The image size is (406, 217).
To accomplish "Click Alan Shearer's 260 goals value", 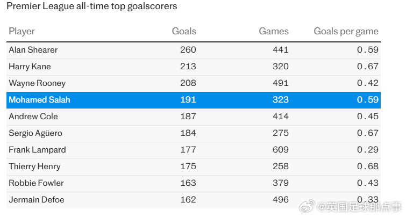I will coord(188,50).
